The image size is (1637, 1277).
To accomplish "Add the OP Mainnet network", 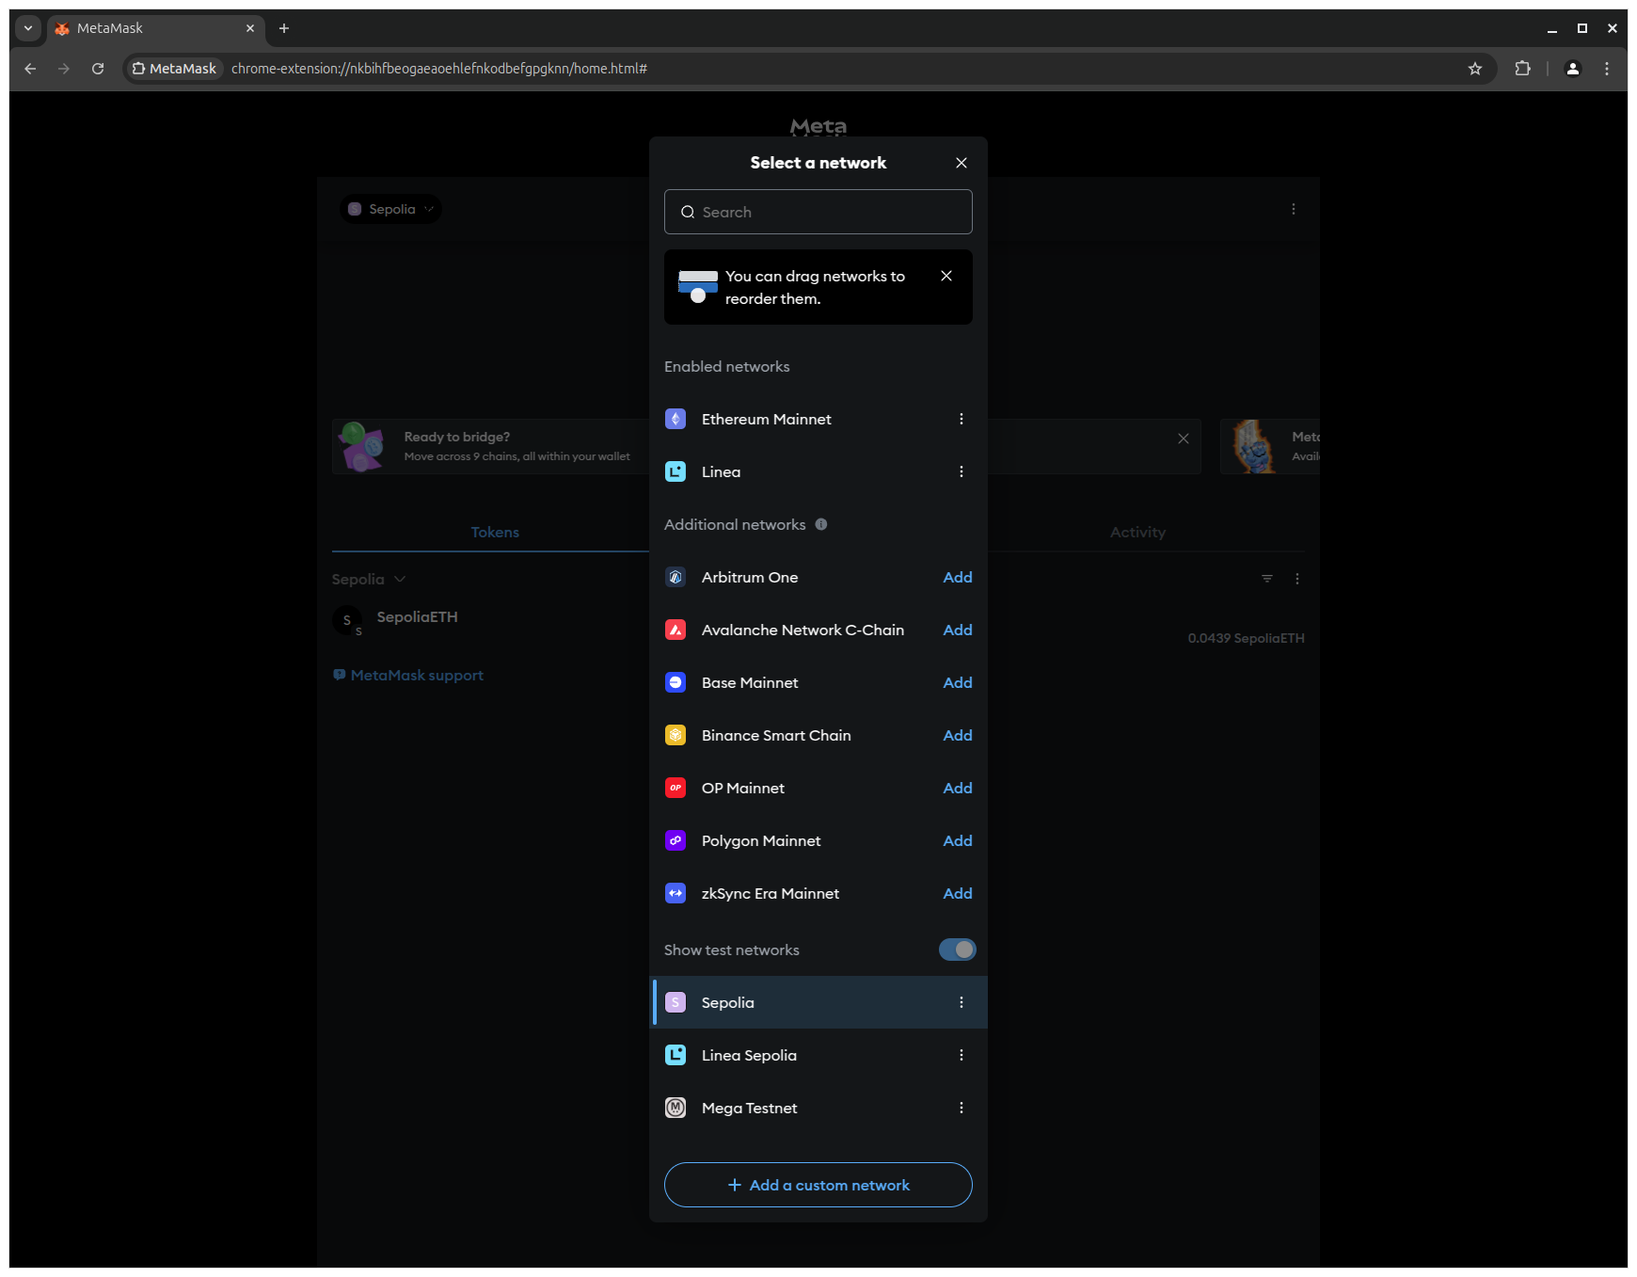I will [958, 788].
